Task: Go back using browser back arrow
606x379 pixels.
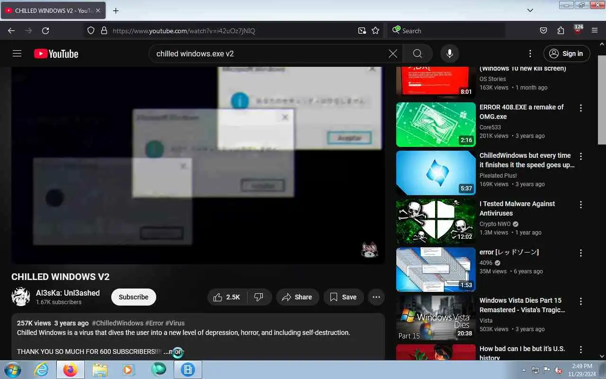Action: (x=11, y=31)
